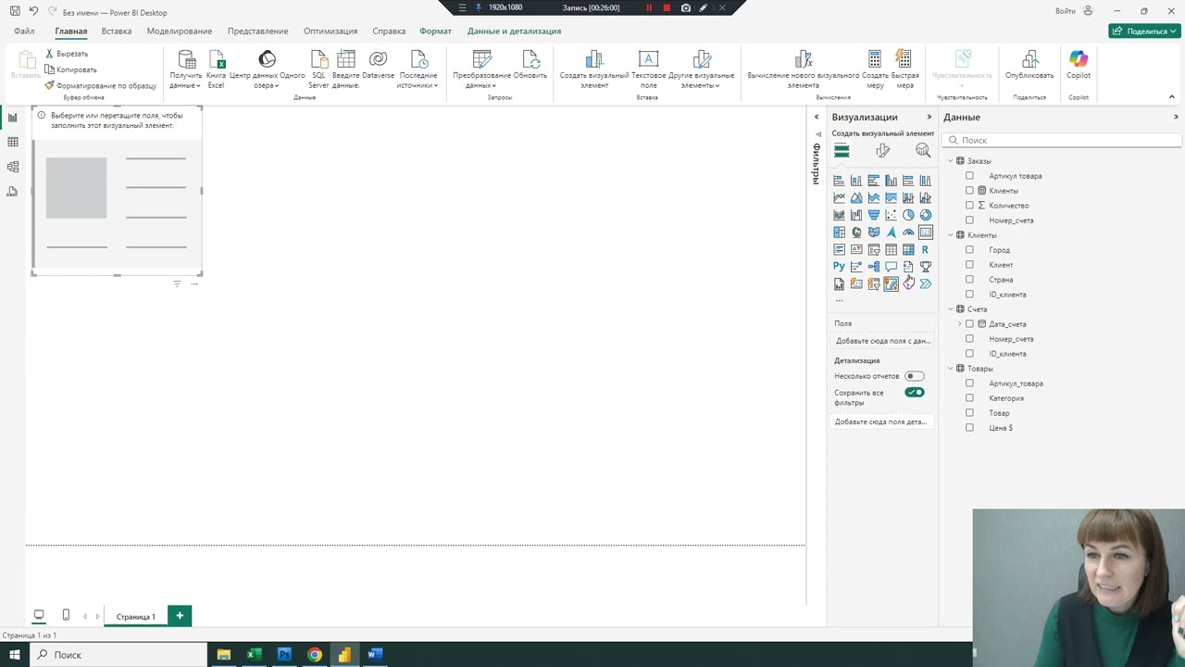
Task: Enable the Несколько отчетов toggle
Action: click(915, 376)
